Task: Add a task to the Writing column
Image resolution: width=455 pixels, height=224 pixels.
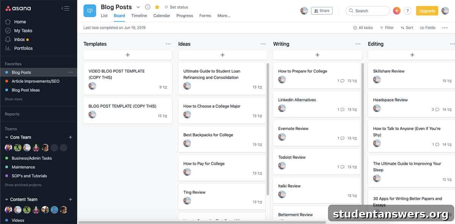Action: click(x=317, y=55)
